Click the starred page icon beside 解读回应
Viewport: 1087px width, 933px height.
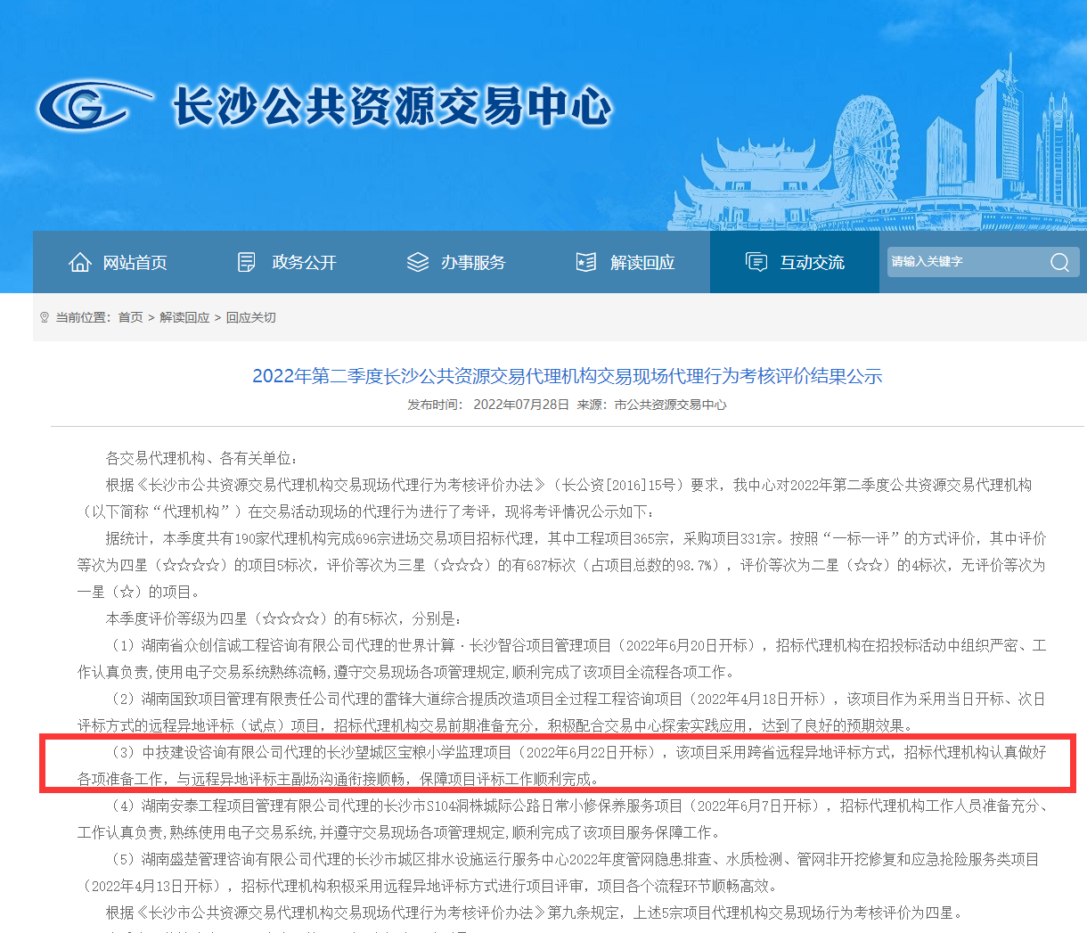point(586,262)
